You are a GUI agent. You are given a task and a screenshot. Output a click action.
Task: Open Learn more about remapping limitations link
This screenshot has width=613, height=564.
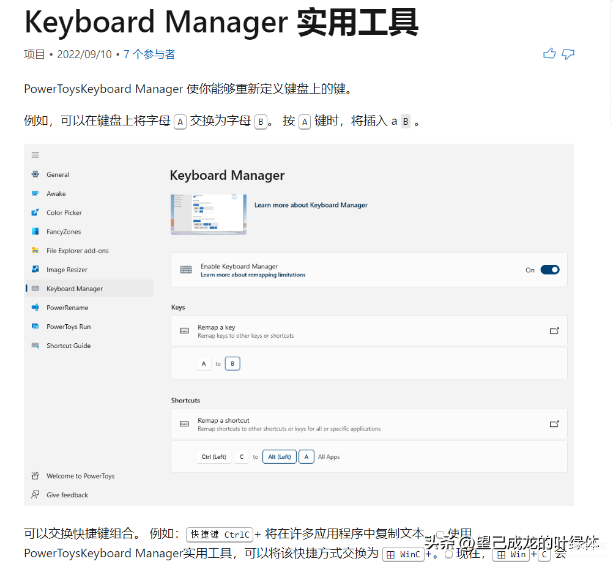pos(253,275)
